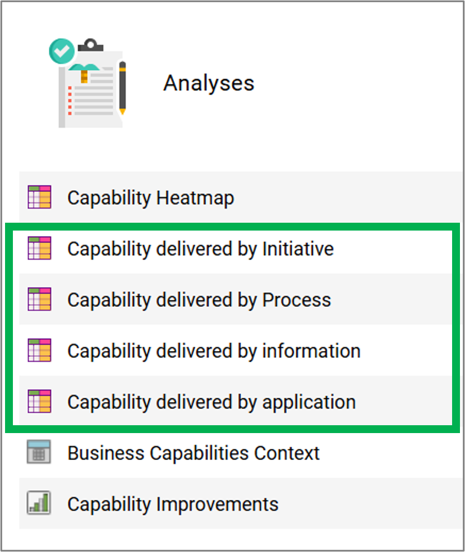Open the Capability Heatmap analysis
Screen dimensions: 465x552
pos(151,198)
